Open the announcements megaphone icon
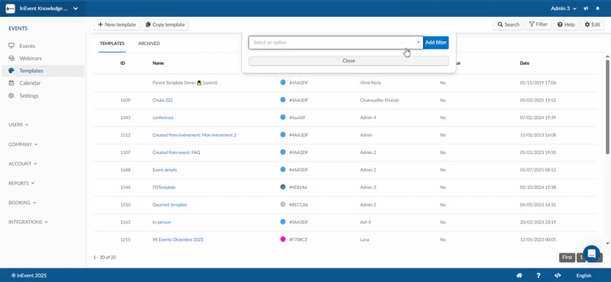 pyautogui.click(x=586, y=8)
